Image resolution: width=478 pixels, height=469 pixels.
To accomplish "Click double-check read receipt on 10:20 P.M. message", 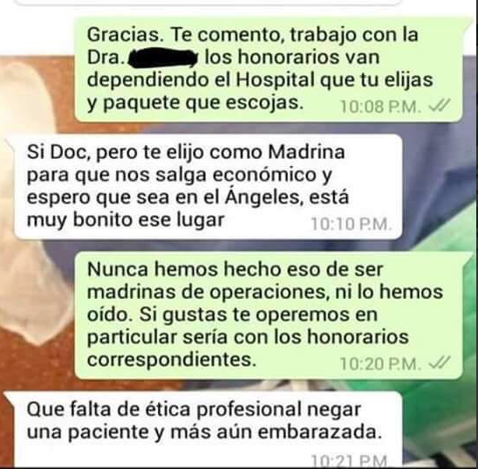I will click(x=439, y=362).
